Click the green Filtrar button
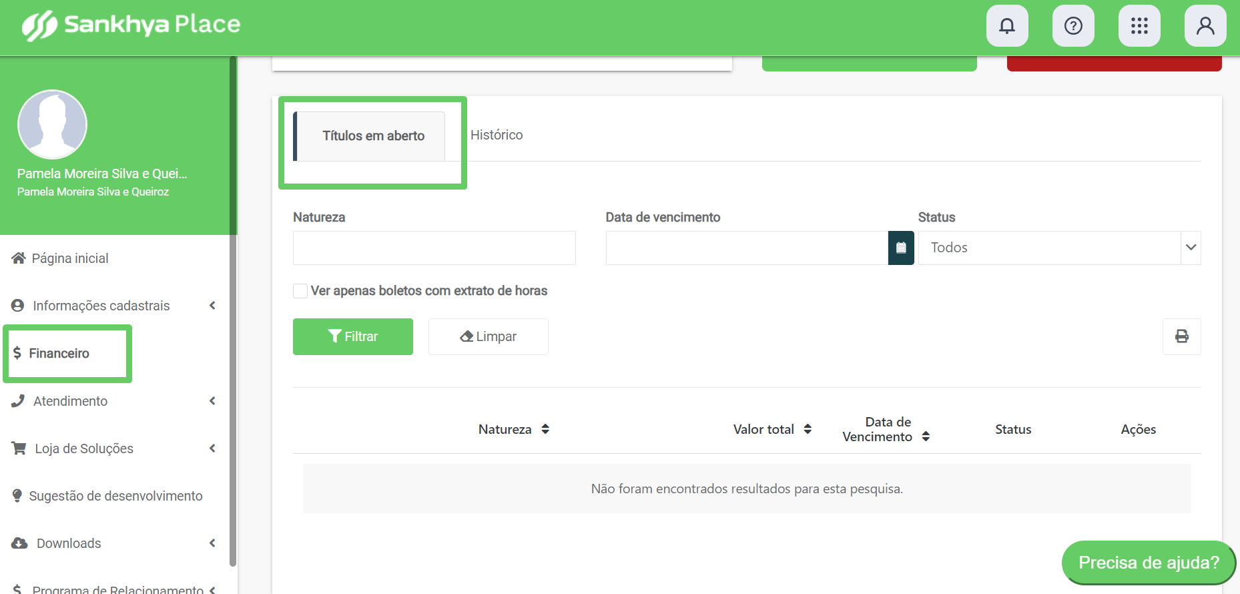Image resolution: width=1240 pixels, height=594 pixels. pos(353,336)
